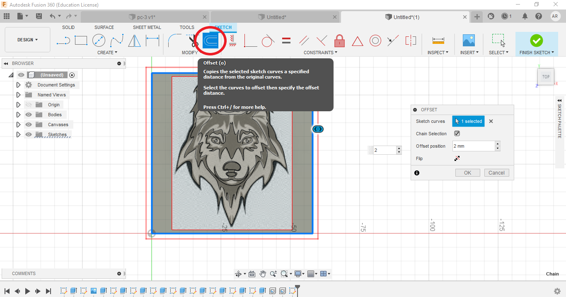The width and height of the screenshot is (566, 297).
Task: Activate the Unsaved component radio button
Action: pos(72,75)
